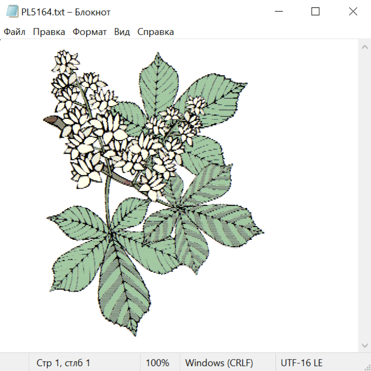Click the Стр 1, стлб 1 position indicator
Image resolution: width=371 pixels, height=371 pixels.
coord(63,363)
